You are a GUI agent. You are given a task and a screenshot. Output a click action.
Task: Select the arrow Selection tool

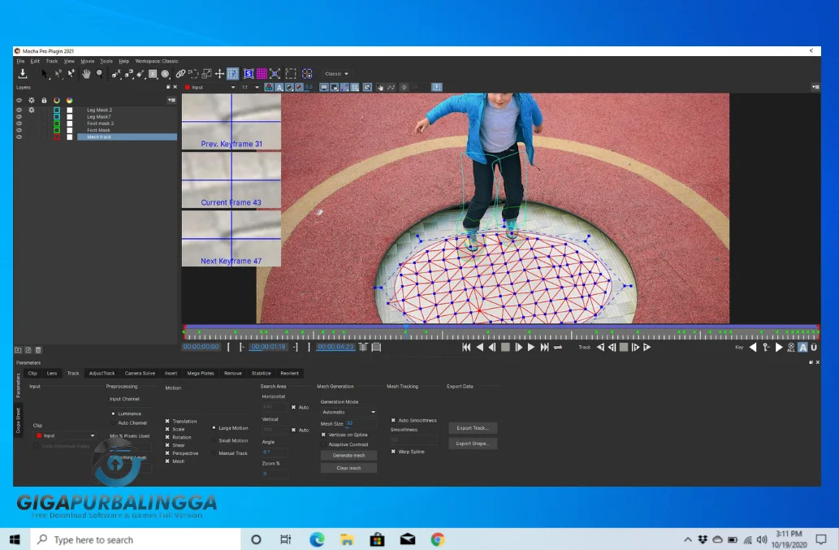(43, 73)
